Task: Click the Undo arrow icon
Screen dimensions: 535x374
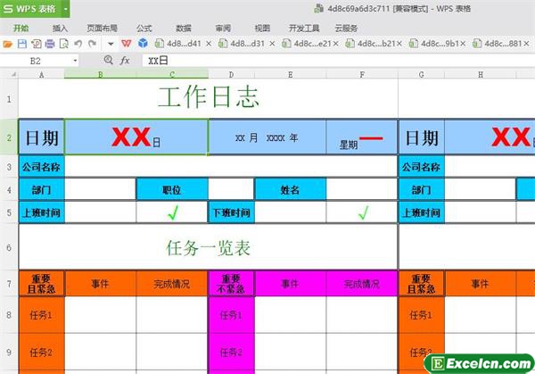Action: (x=78, y=44)
